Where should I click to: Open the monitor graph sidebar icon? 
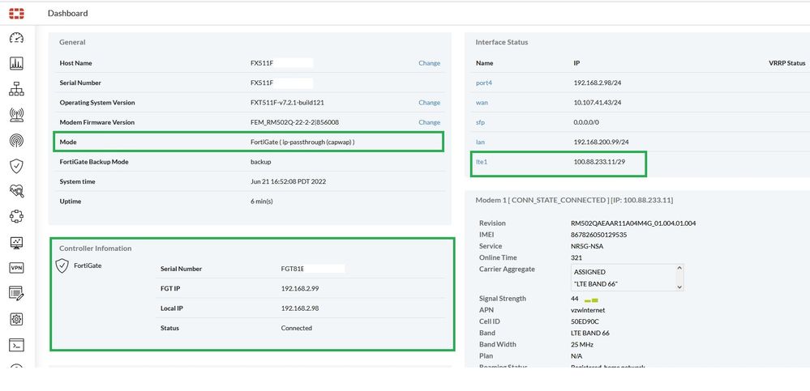16,242
